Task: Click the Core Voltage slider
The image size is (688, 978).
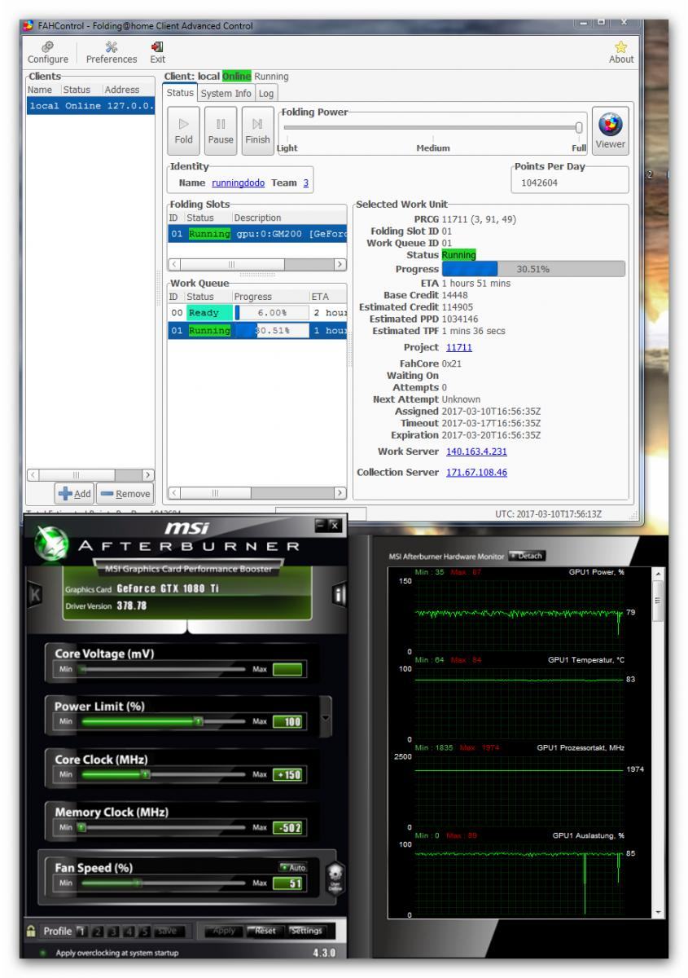Action: pyautogui.click(x=163, y=669)
